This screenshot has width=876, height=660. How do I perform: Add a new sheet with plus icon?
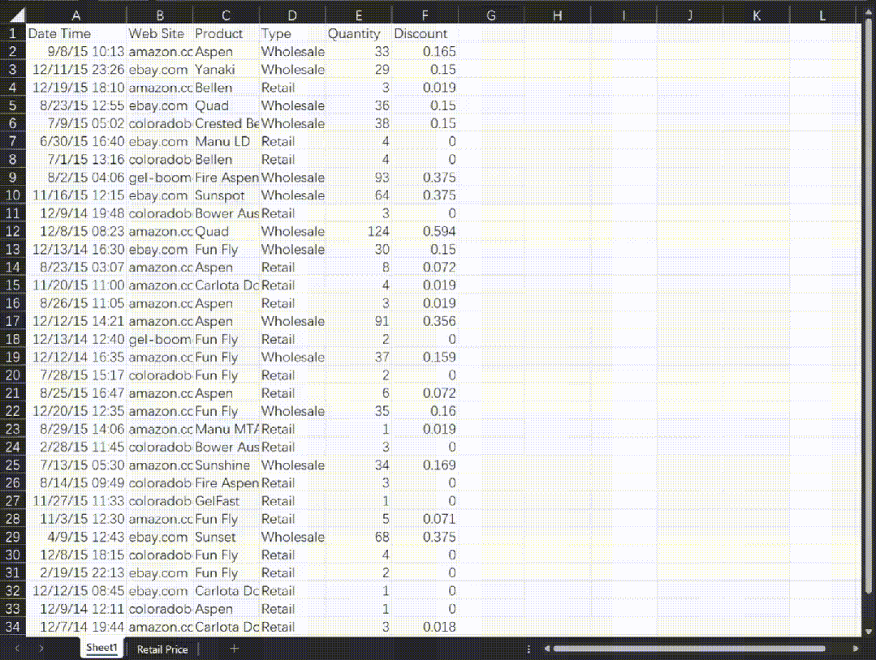[x=234, y=649]
